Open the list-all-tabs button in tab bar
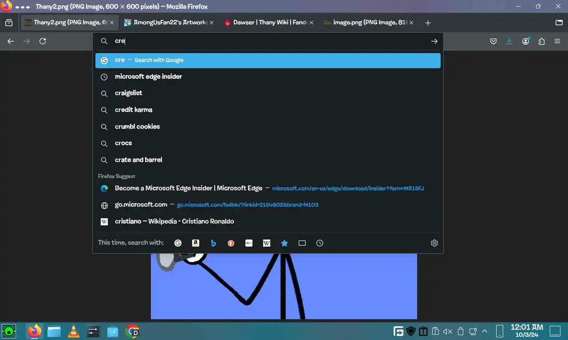The image size is (568, 340). pyautogui.click(x=559, y=23)
